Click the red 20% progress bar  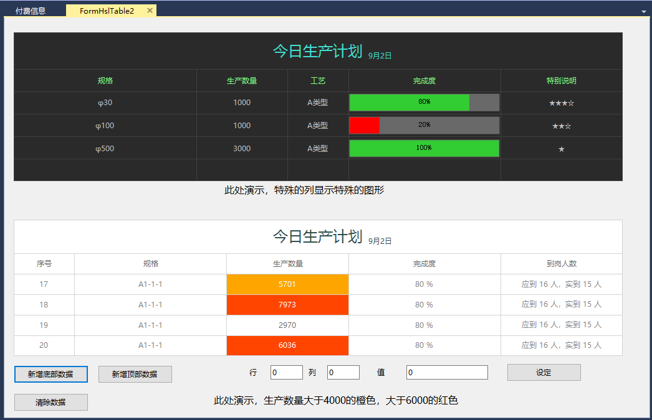[424, 125]
